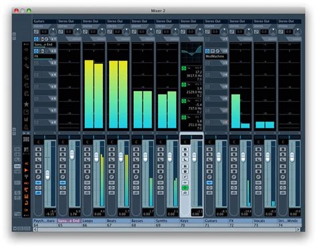Click the Guitars volume fader handle

[219, 157]
